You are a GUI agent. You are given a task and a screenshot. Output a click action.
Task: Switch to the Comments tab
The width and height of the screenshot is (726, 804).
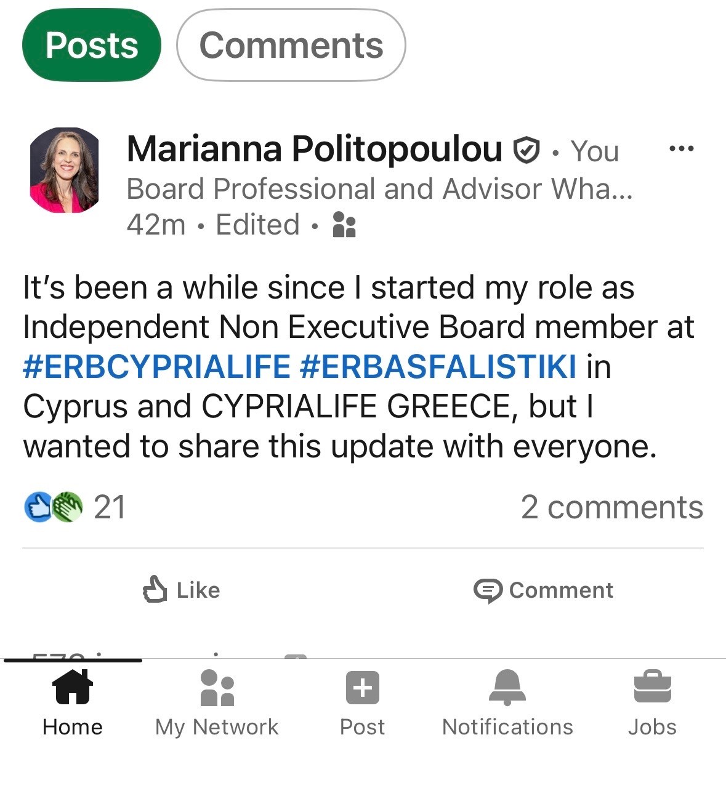[x=291, y=45]
